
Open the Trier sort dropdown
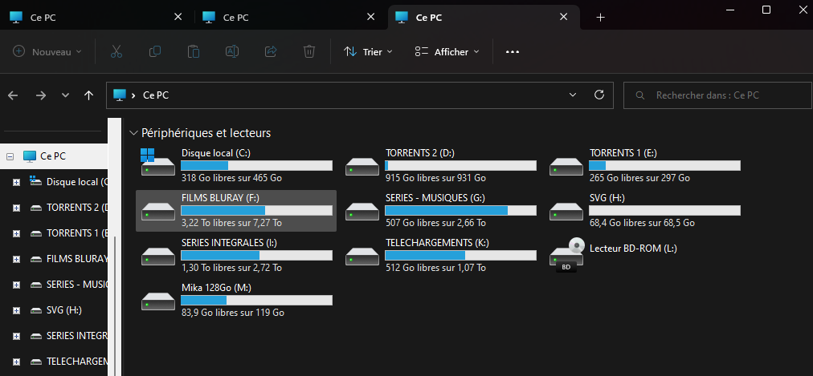coord(368,52)
